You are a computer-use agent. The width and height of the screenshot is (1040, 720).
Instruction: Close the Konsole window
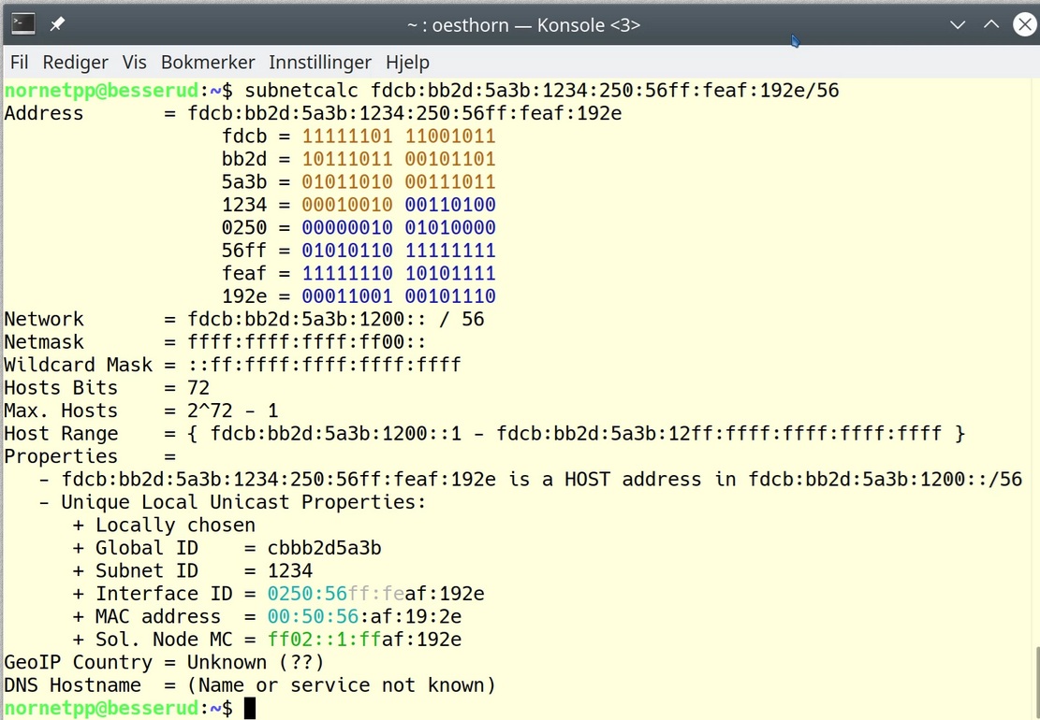(1025, 24)
